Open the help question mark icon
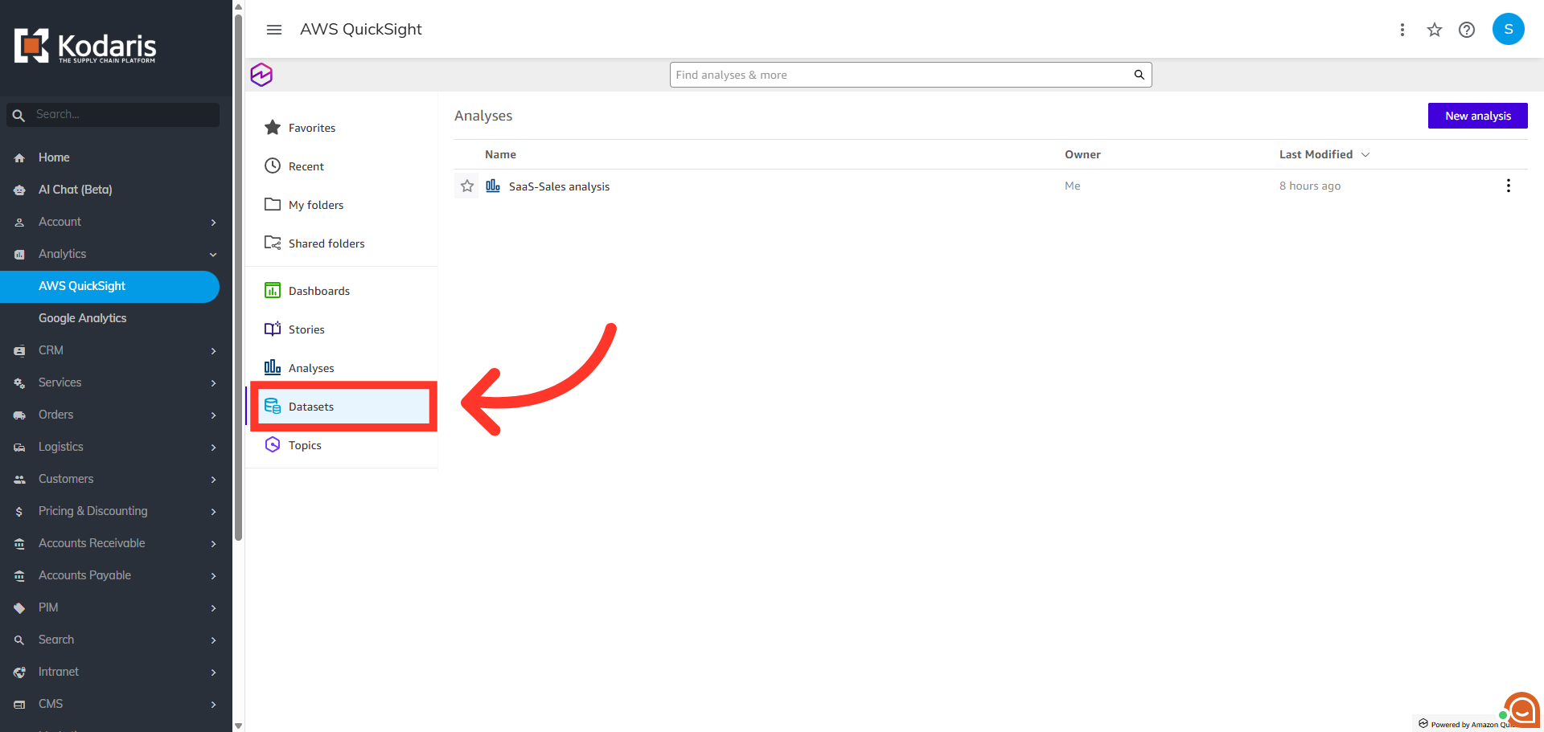This screenshot has height=732, width=1544. pos(1467,30)
